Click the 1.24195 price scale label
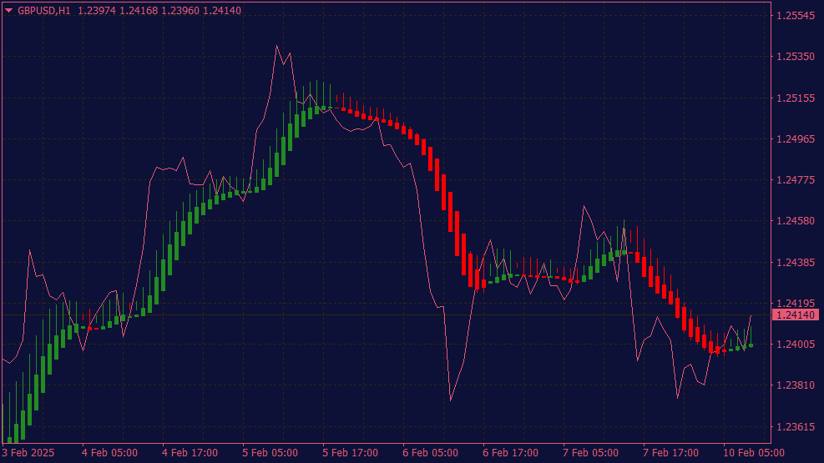 tap(796, 304)
